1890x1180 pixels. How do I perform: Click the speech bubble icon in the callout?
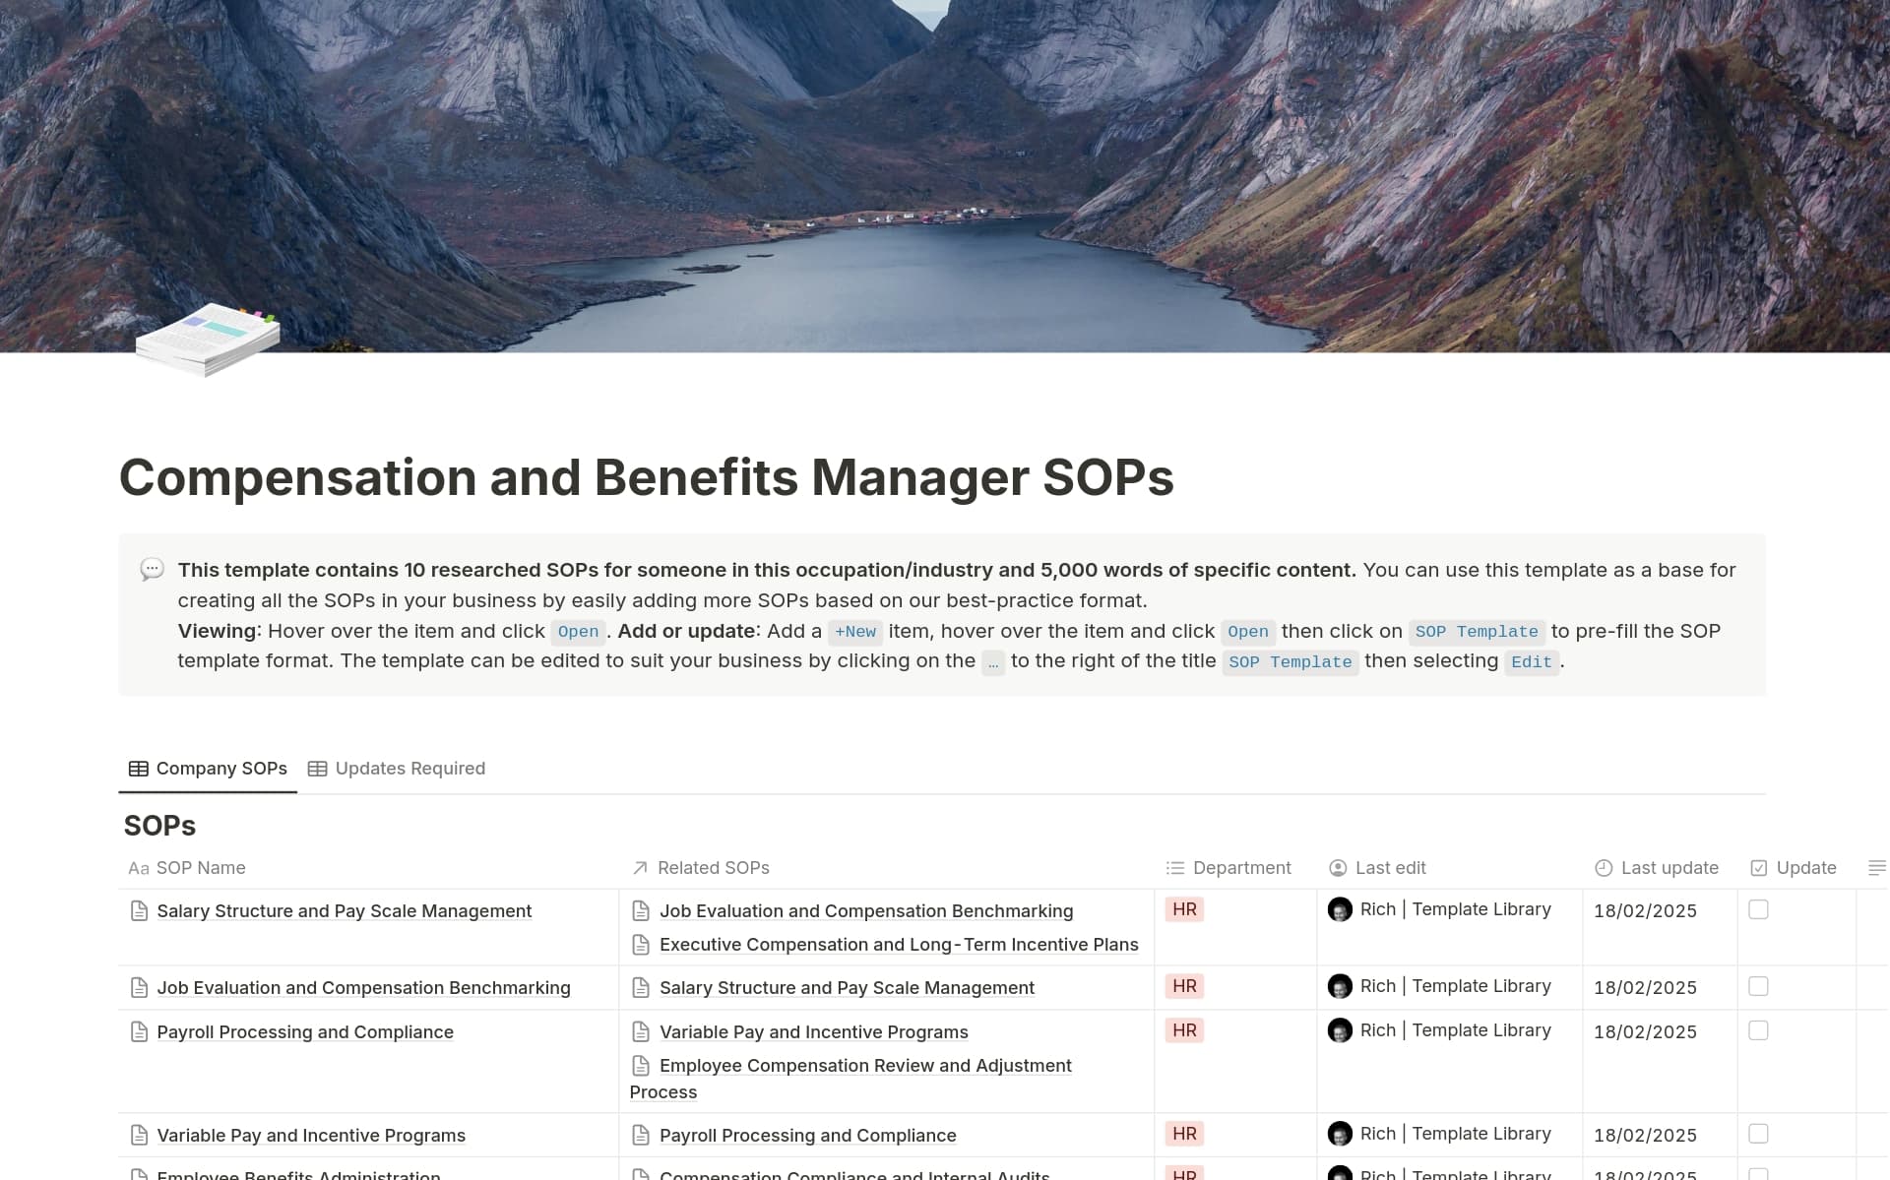[x=153, y=569]
